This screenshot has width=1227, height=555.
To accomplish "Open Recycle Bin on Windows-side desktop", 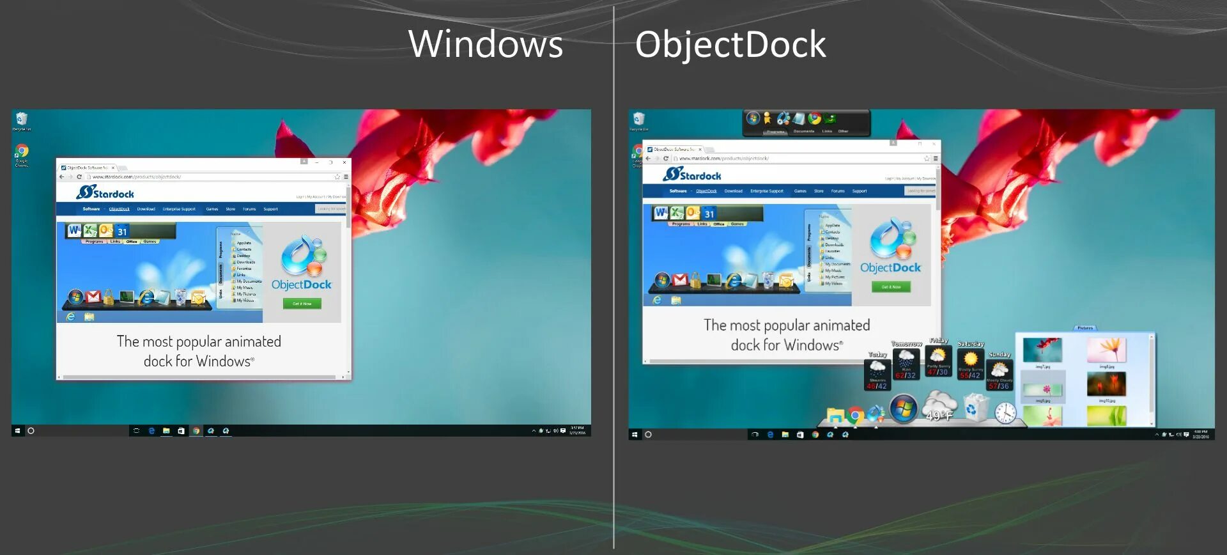I will [22, 121].
